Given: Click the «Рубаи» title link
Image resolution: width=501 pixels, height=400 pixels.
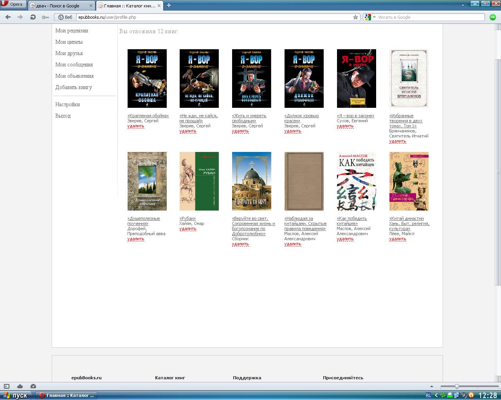Looking at the screenshot, I should click(187, 218).
